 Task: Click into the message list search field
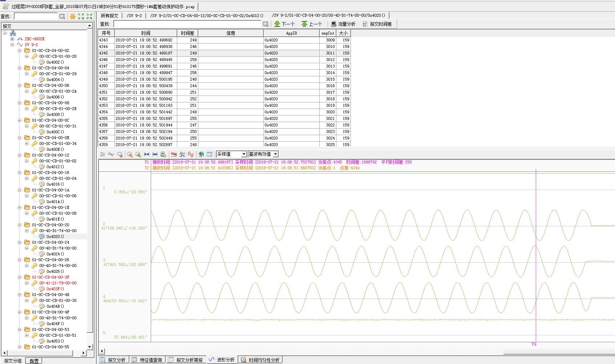pos(187,24)
